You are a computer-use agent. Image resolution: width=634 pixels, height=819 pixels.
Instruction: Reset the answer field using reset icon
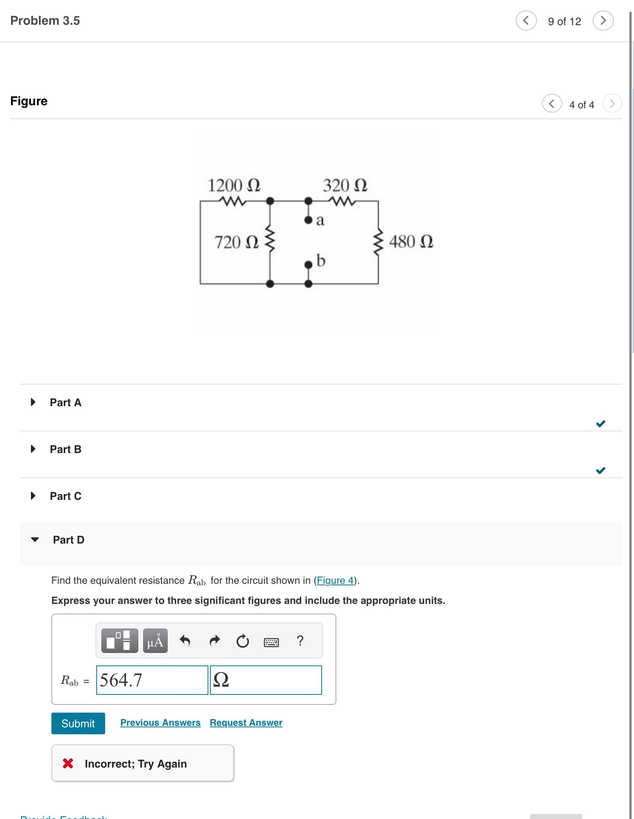[x=242, y=641]
